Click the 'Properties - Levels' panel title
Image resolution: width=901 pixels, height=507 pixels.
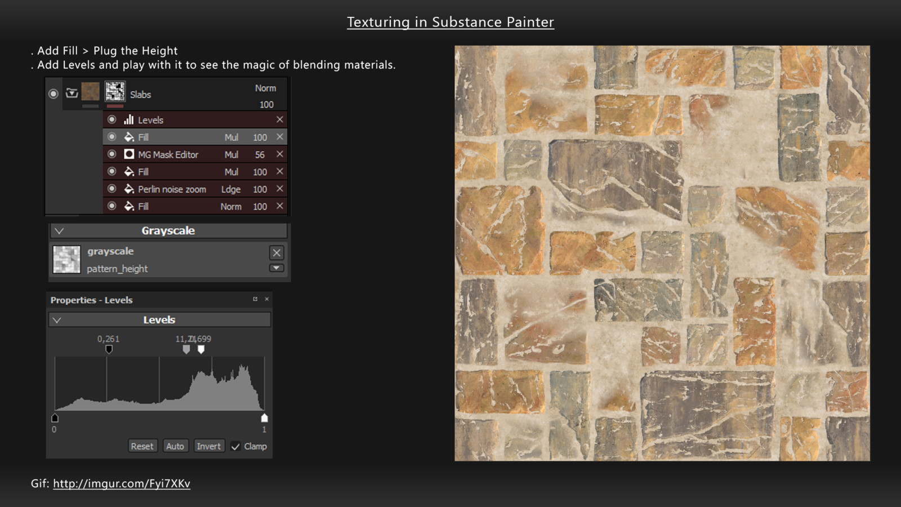click(91, 300)
